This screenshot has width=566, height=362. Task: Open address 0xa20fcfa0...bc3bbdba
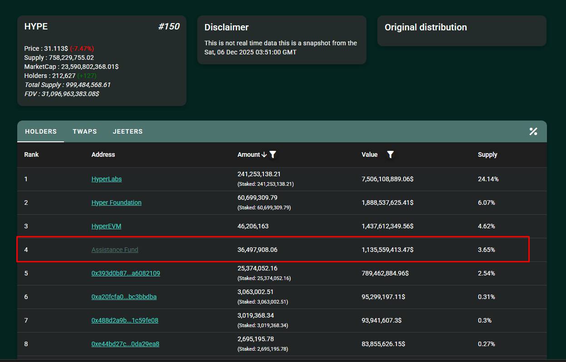pyautogui.click(x=124, y=297)
